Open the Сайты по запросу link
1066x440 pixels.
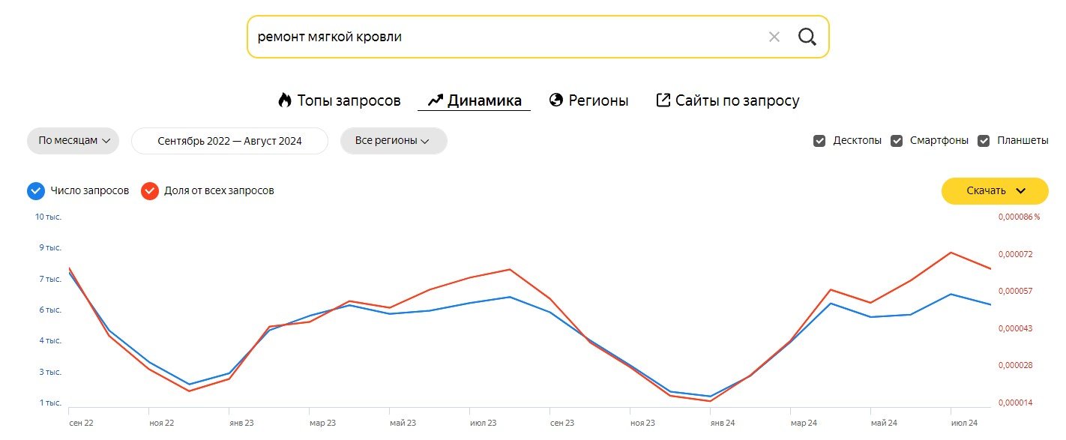click(737, 100)
